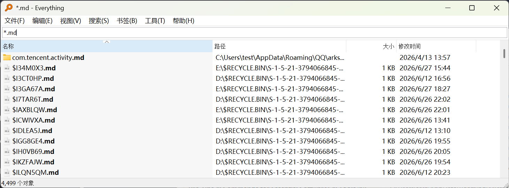509x188 pixels.
Task: Open the 帮助(H) menu
Action: coord(184,21)
